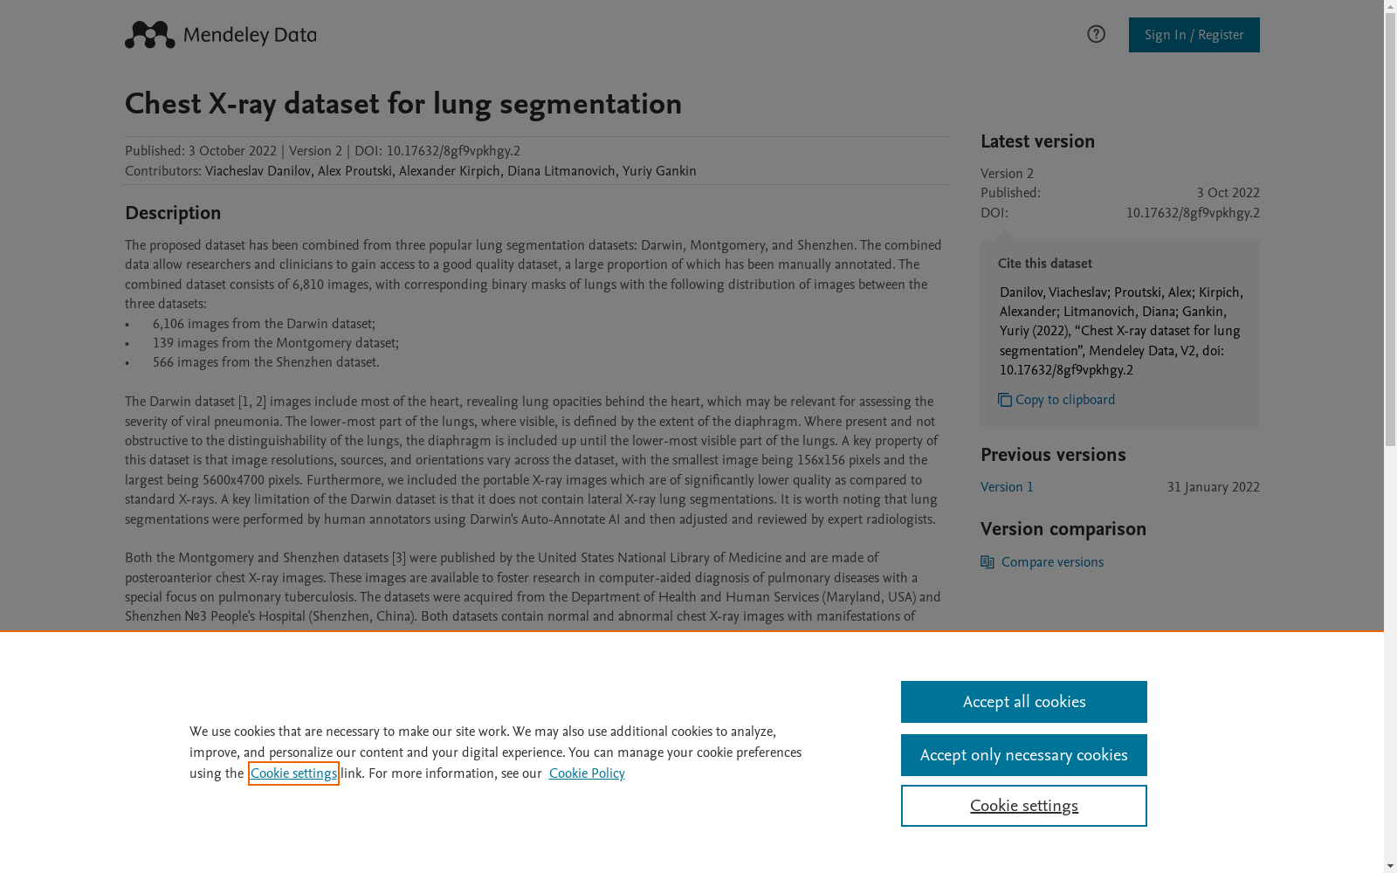Open the help question mark icon

click(x=1096, y=34)
